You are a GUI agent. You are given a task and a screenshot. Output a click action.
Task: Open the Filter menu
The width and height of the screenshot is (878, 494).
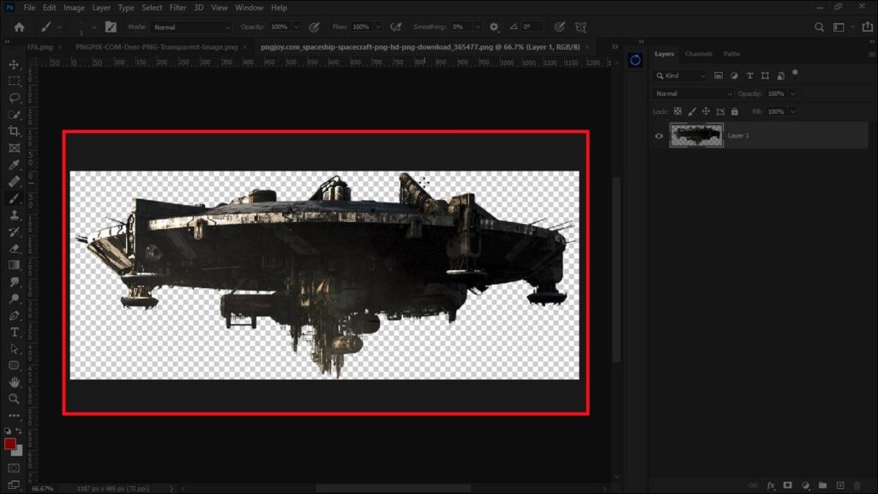[178, 8]
